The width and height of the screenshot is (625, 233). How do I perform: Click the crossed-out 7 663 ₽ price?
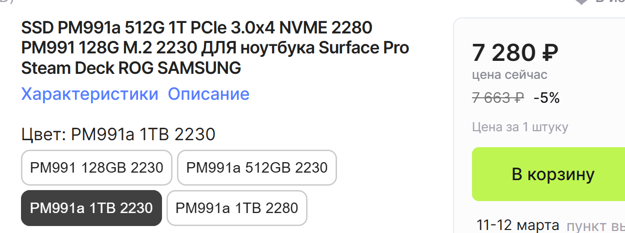tap(498, 98)
